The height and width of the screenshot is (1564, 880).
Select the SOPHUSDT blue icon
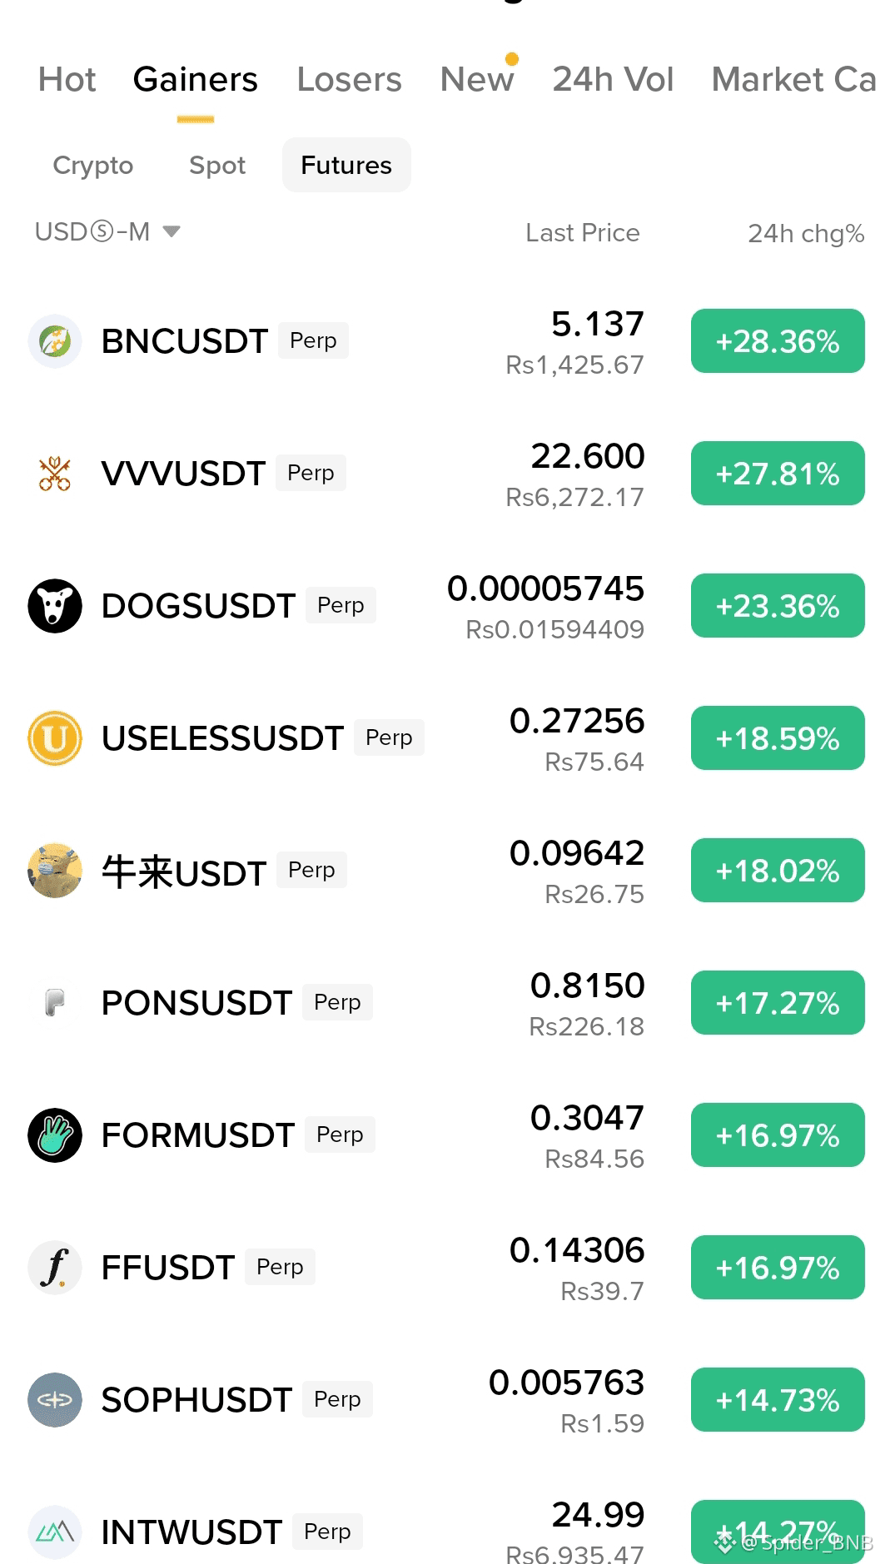tap(55, 1400)
